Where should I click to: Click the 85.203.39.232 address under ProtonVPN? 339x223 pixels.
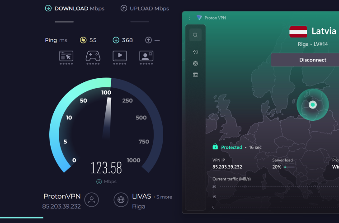point(61,206)
